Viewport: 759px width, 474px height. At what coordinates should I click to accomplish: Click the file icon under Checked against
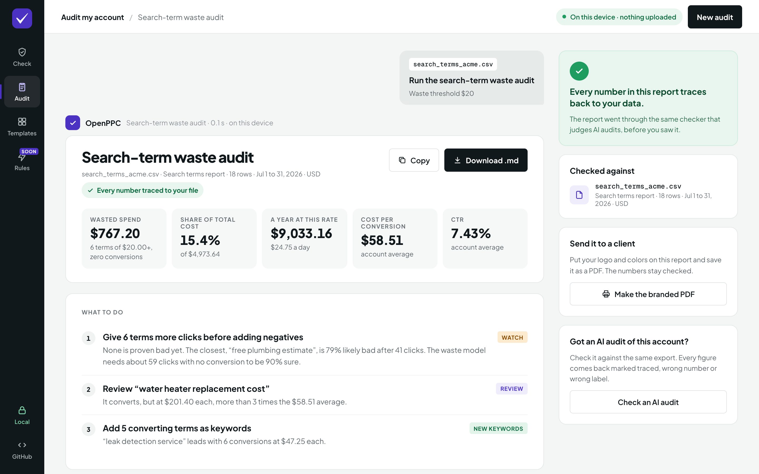(x=579, y=195)
